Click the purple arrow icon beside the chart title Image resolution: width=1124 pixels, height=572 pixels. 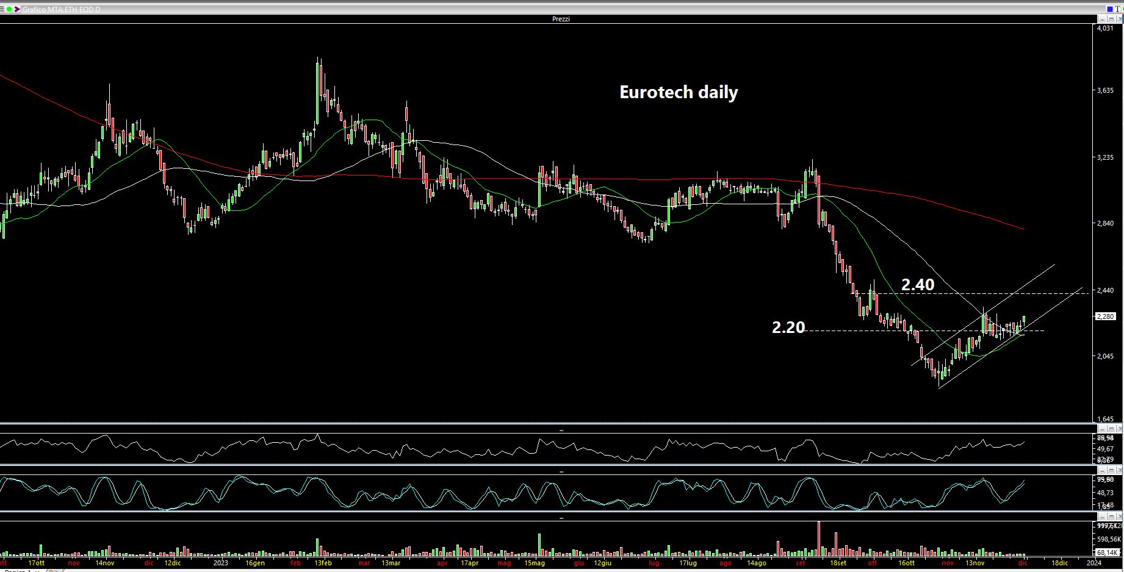17,9
